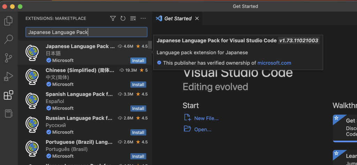The image size is (357, 165).
Task: Open the Chinese (Simplified) extension title
Action: [x=80, y=70]
